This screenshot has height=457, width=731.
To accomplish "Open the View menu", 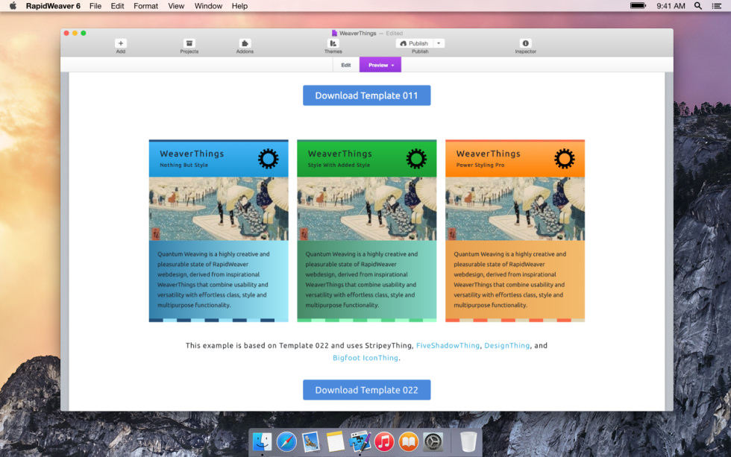I will (x=176, y=6).
